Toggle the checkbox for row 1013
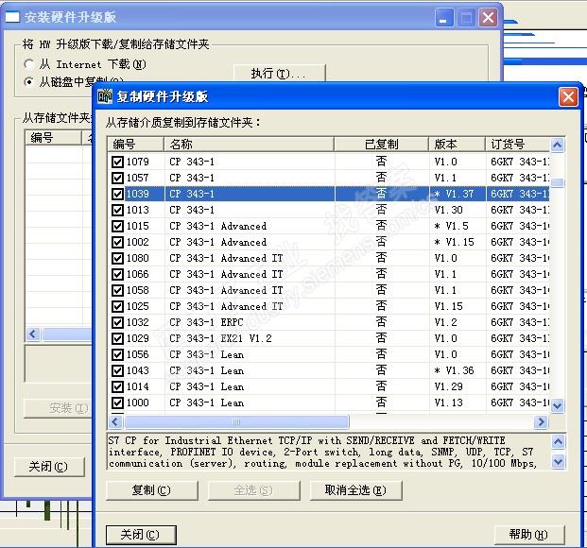587x548 pixels. pyautogui.click(x=117, y=210)
